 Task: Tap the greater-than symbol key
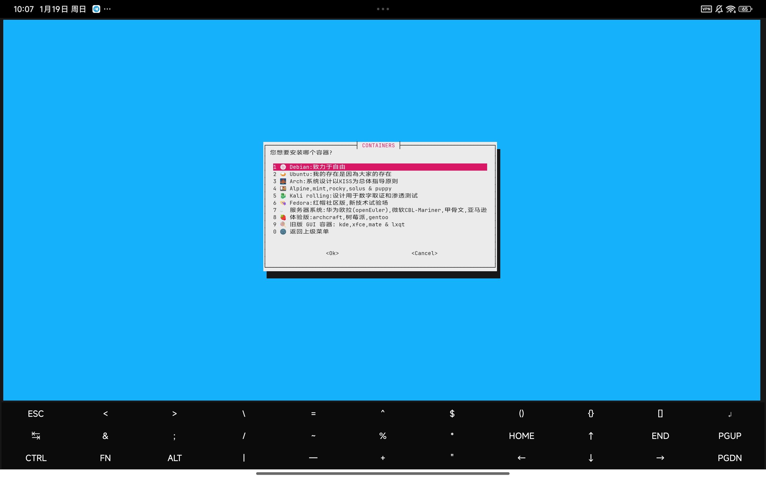click(174, 414)
